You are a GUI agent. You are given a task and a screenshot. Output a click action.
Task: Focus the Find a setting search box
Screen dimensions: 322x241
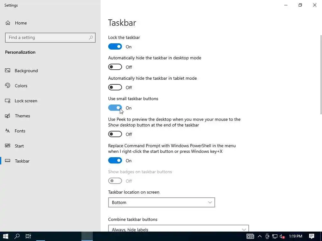pyautogui.click(x=50, y=38)
